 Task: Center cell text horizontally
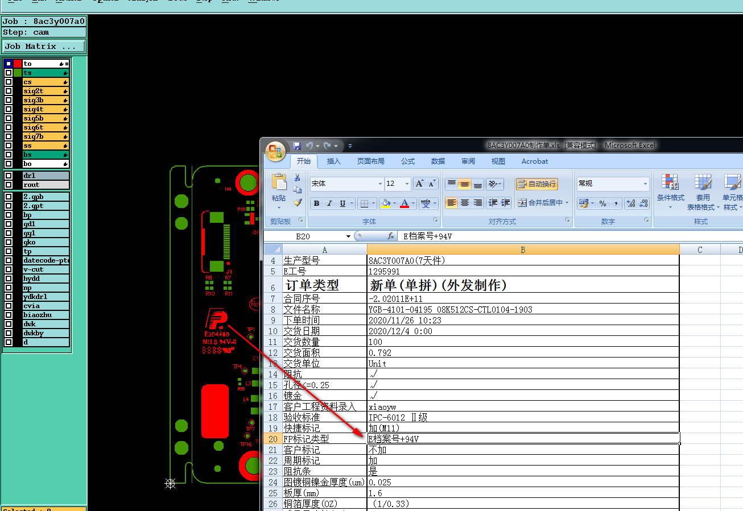[465, 203]
